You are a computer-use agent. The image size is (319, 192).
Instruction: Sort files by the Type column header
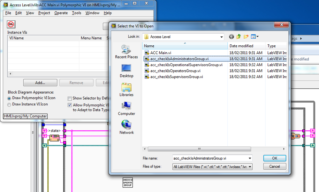[x=276, y=46]
